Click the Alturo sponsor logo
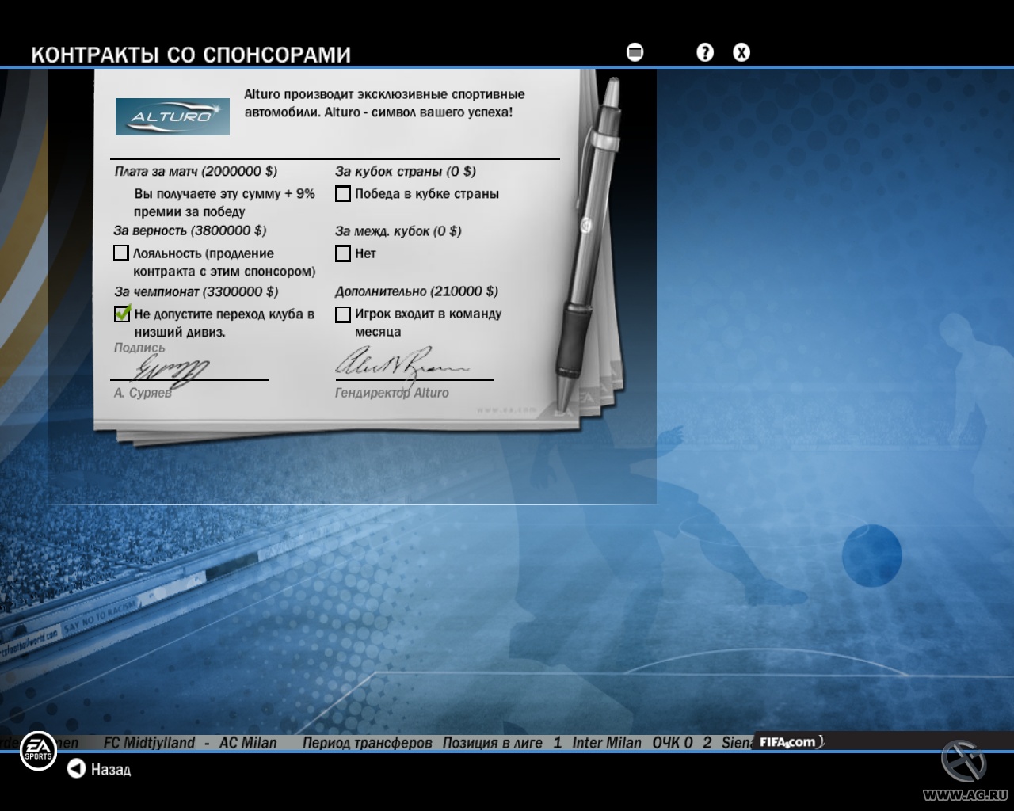This screenshot has height=811, width=1014. coord(173,116)
